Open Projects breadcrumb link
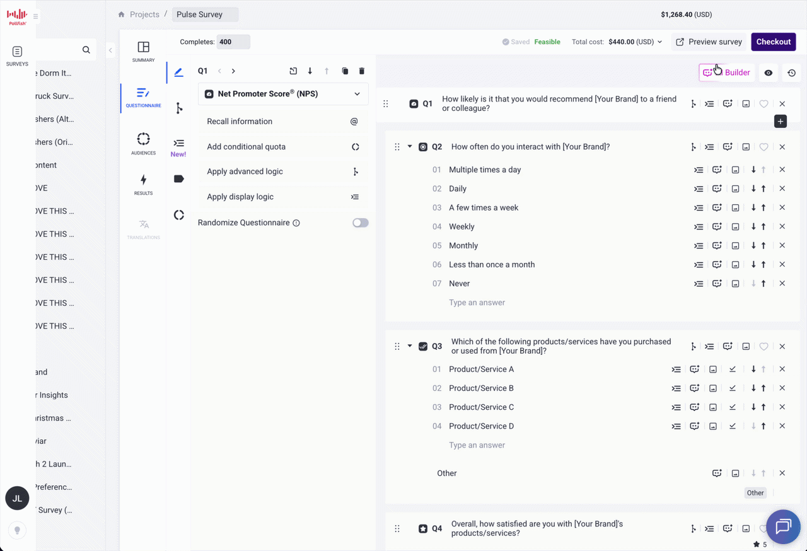 [144, 14]
